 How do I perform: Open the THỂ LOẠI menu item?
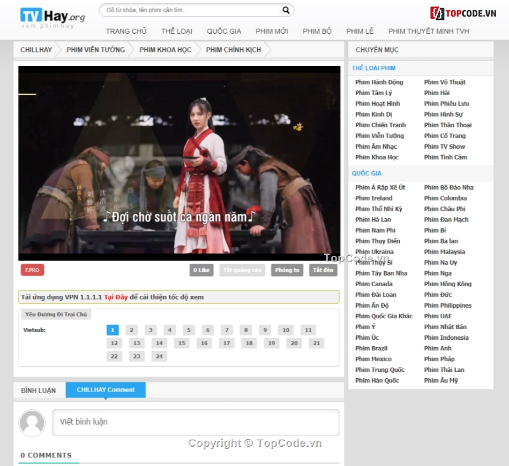[x=177, y=31]
